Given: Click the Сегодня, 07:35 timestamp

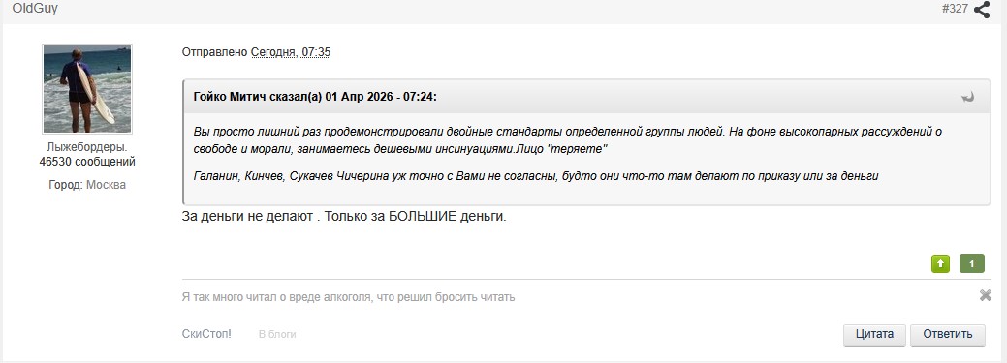Looking at the screenshot, I should [291, 52].
